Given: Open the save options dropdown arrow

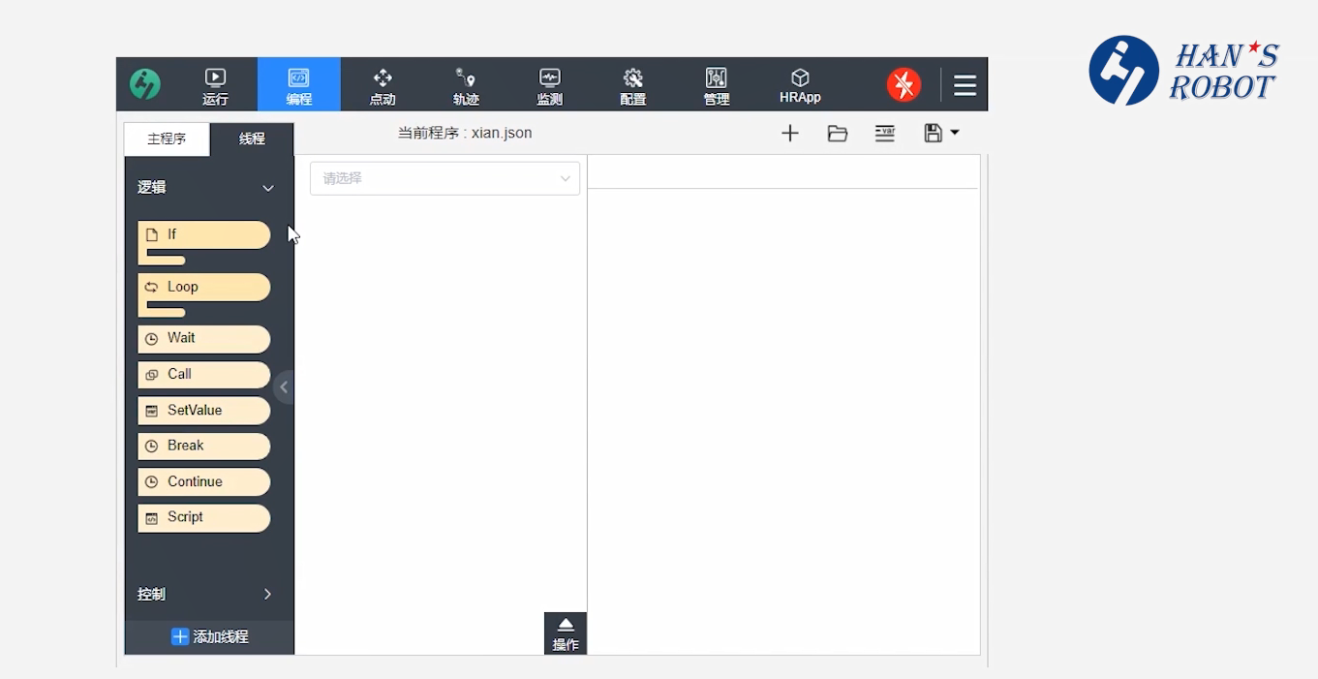Looking at the screenshot, I should tap(955, 133).
